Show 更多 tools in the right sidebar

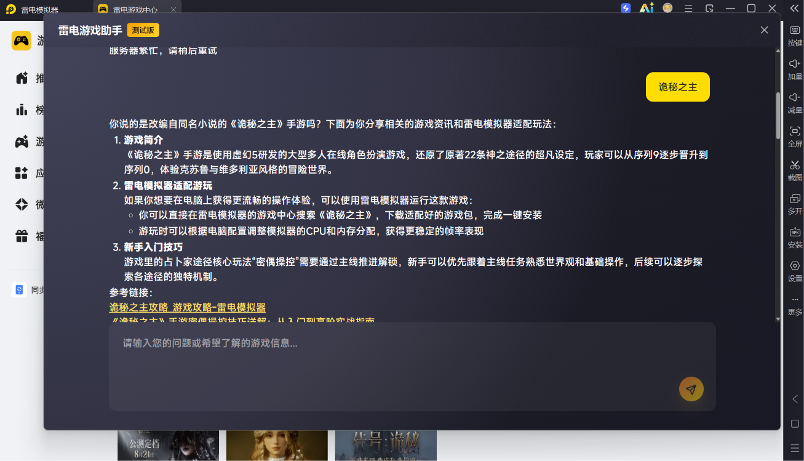pos(795,305)
